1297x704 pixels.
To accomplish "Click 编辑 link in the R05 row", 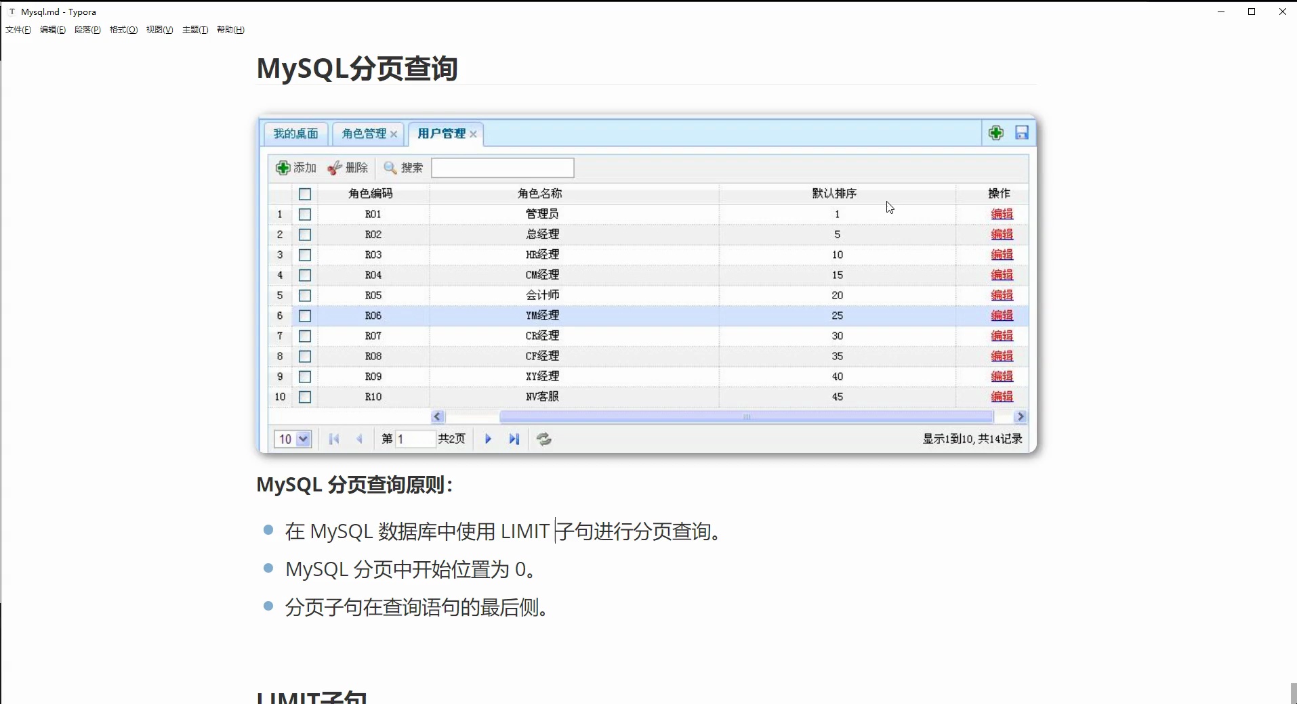I will tap(1002, 295).
